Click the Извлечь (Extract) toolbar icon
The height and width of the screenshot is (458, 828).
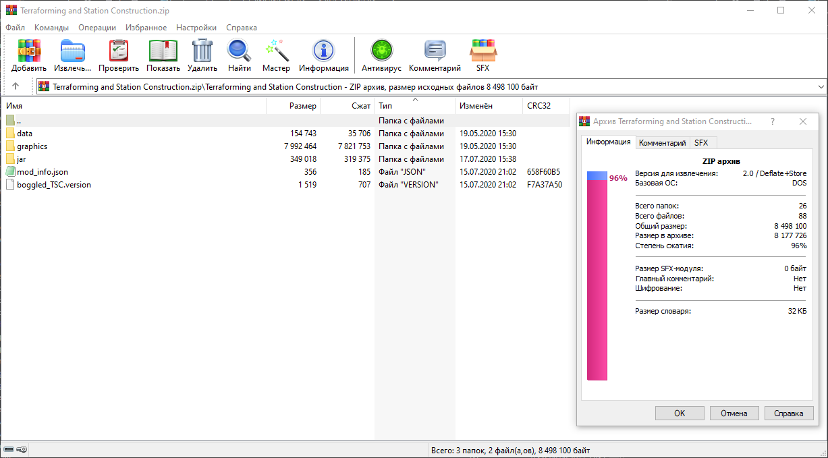[72, 51]
